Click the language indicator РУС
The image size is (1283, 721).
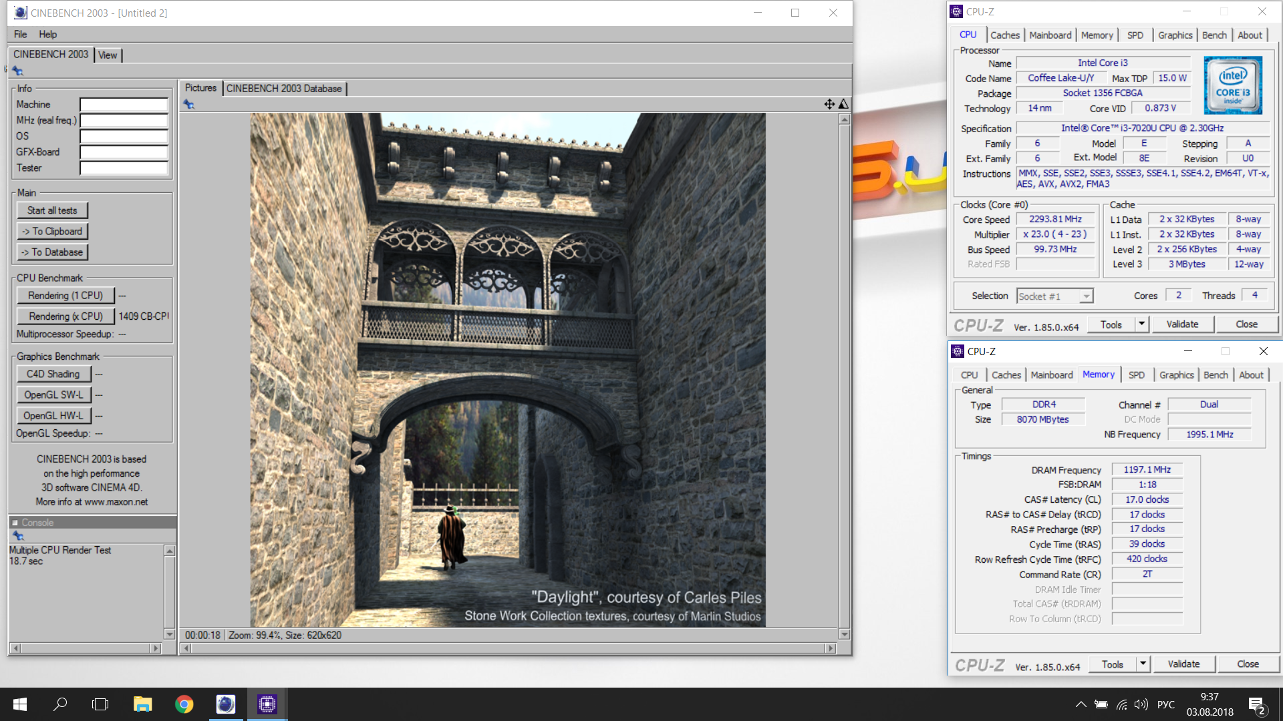point(1166,704)
